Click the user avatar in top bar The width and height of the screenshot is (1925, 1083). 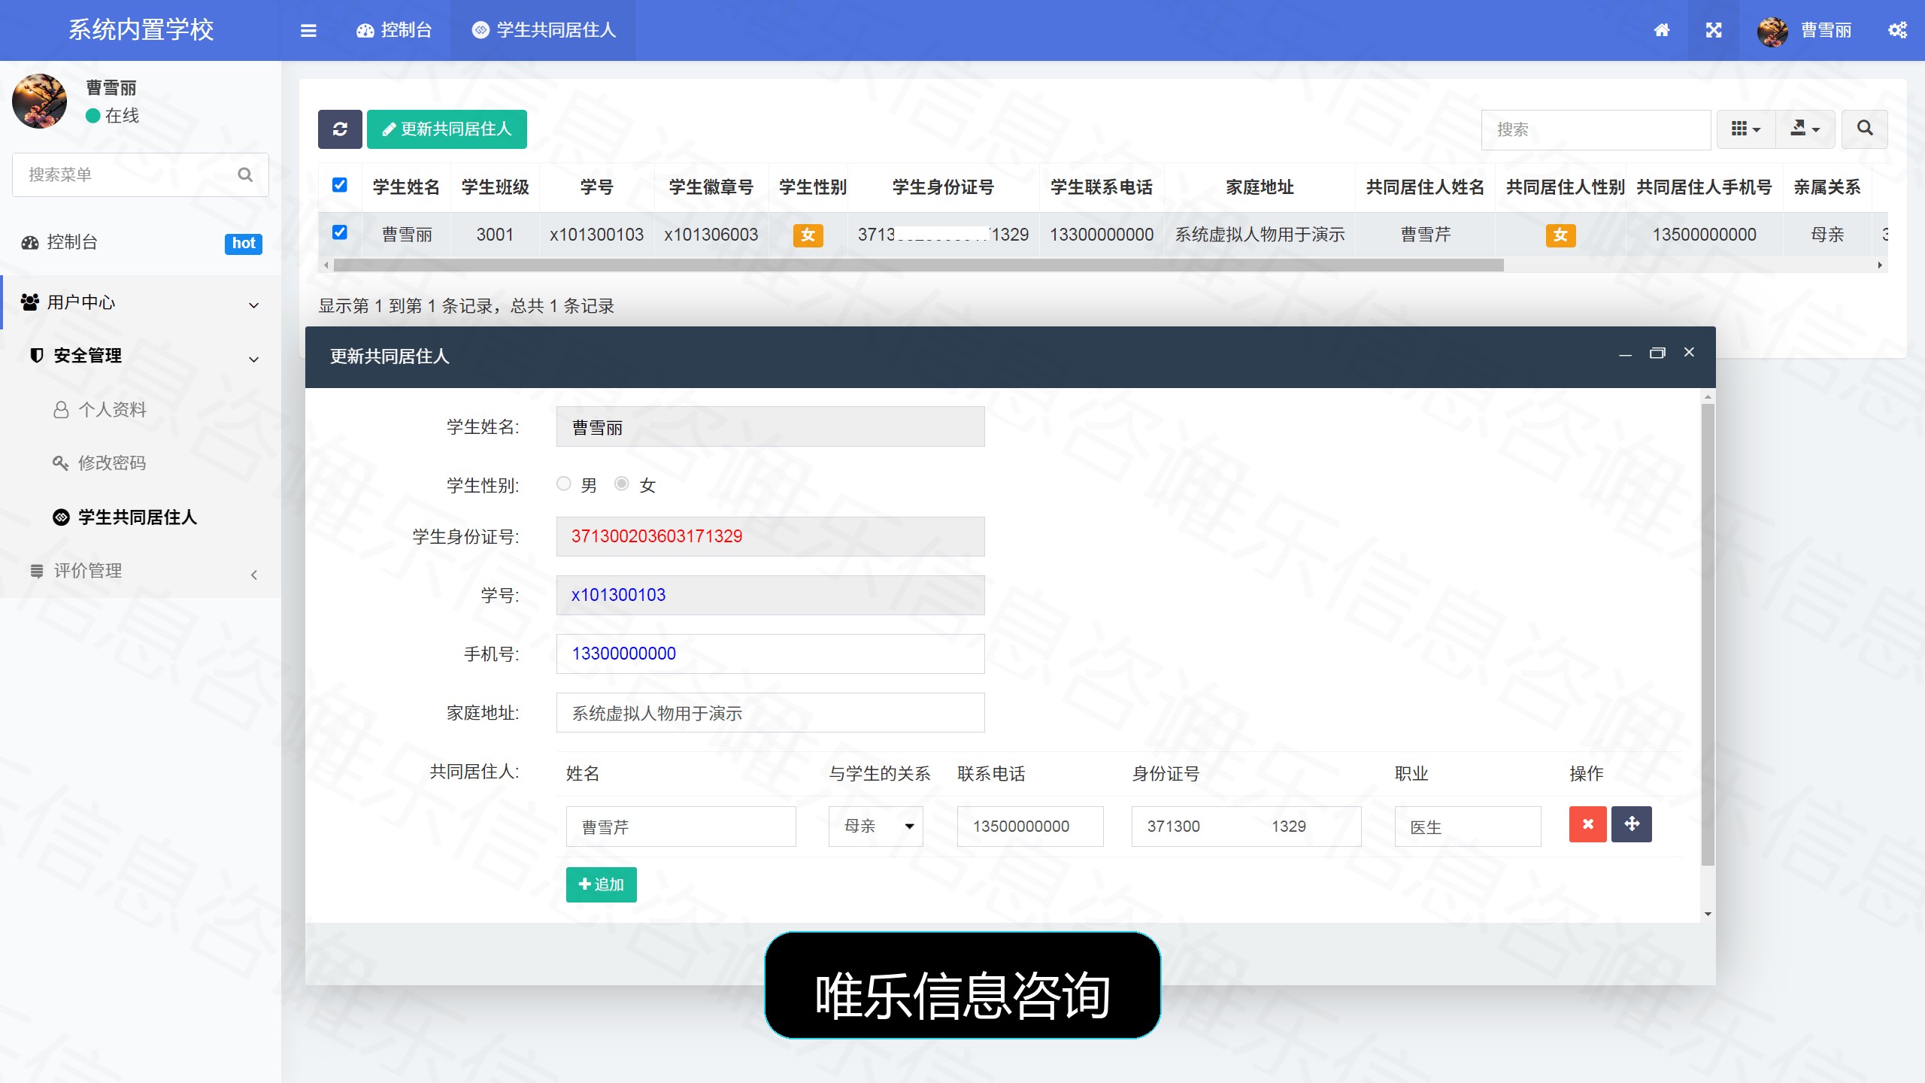click(1773, 31)
